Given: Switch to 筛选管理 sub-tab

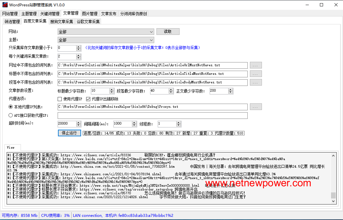Looking at the screenshot, I should [x=12, y=22].
